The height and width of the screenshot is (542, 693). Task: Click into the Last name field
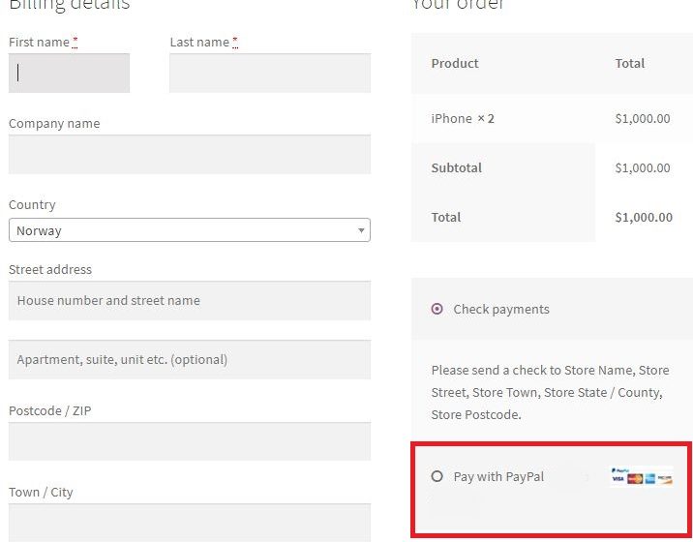point(270,73)
